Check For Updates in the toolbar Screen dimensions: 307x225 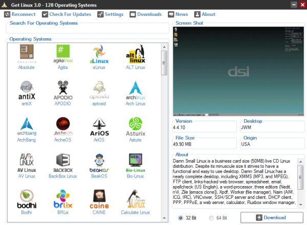[67, 14]
